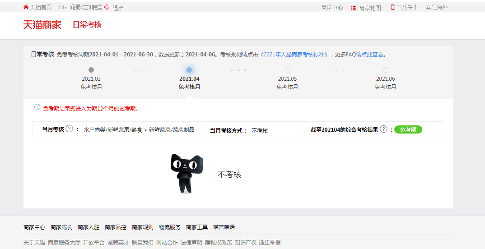
Task: Click 退出 to log out
Action: point(118,8)
